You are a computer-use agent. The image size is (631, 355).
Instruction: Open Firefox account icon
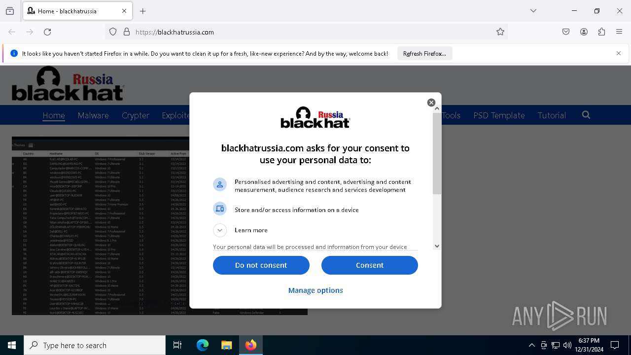(x=584, y=32)
